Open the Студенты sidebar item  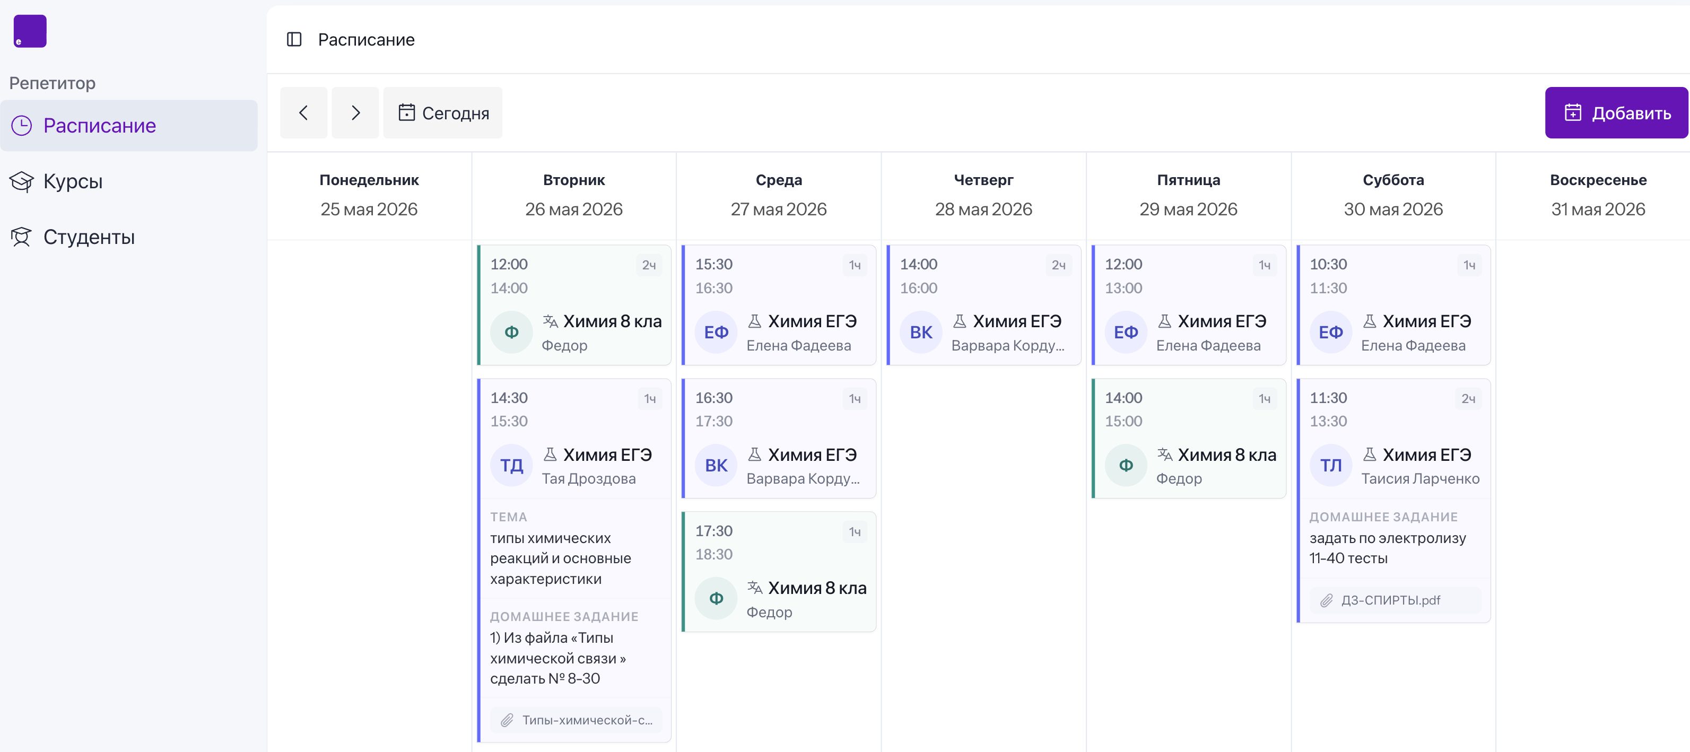tap(128, 237)
